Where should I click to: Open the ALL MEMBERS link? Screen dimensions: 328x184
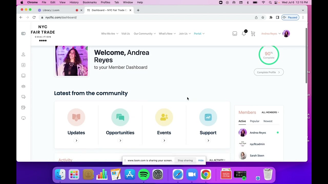270,112
